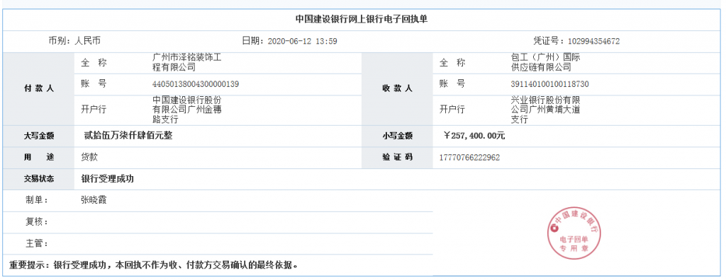Click the 收款人 header cell

(x=397, y=88)
